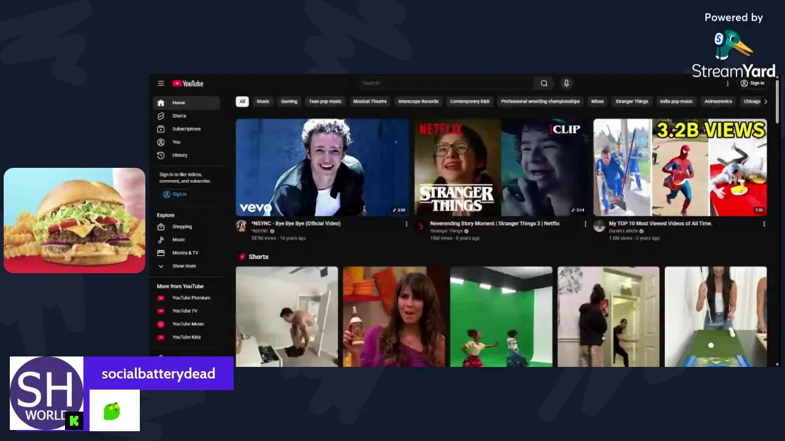Viewport: 785px width, 441px height.
Task: Click the NSYNC Bye Bye Bye video title
Action: pos(296,224)
